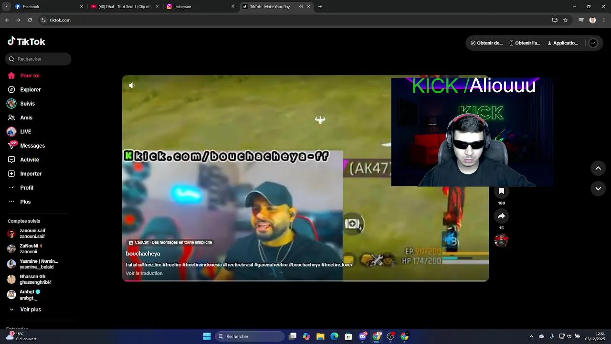
Task: Open Microsoft Edge from the taskbar
Action: coord(335,336)
